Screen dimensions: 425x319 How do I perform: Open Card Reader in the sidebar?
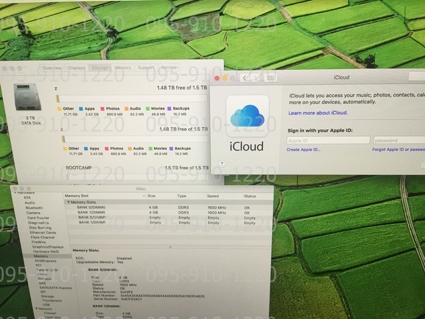(38, 218)
